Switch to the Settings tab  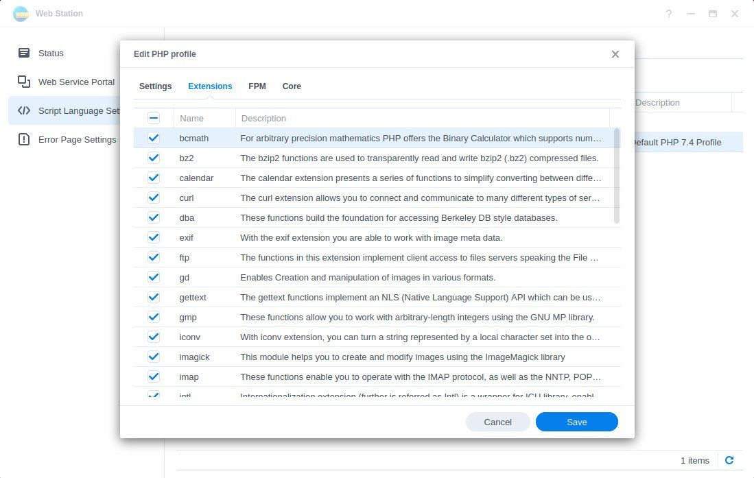(155, 86)
